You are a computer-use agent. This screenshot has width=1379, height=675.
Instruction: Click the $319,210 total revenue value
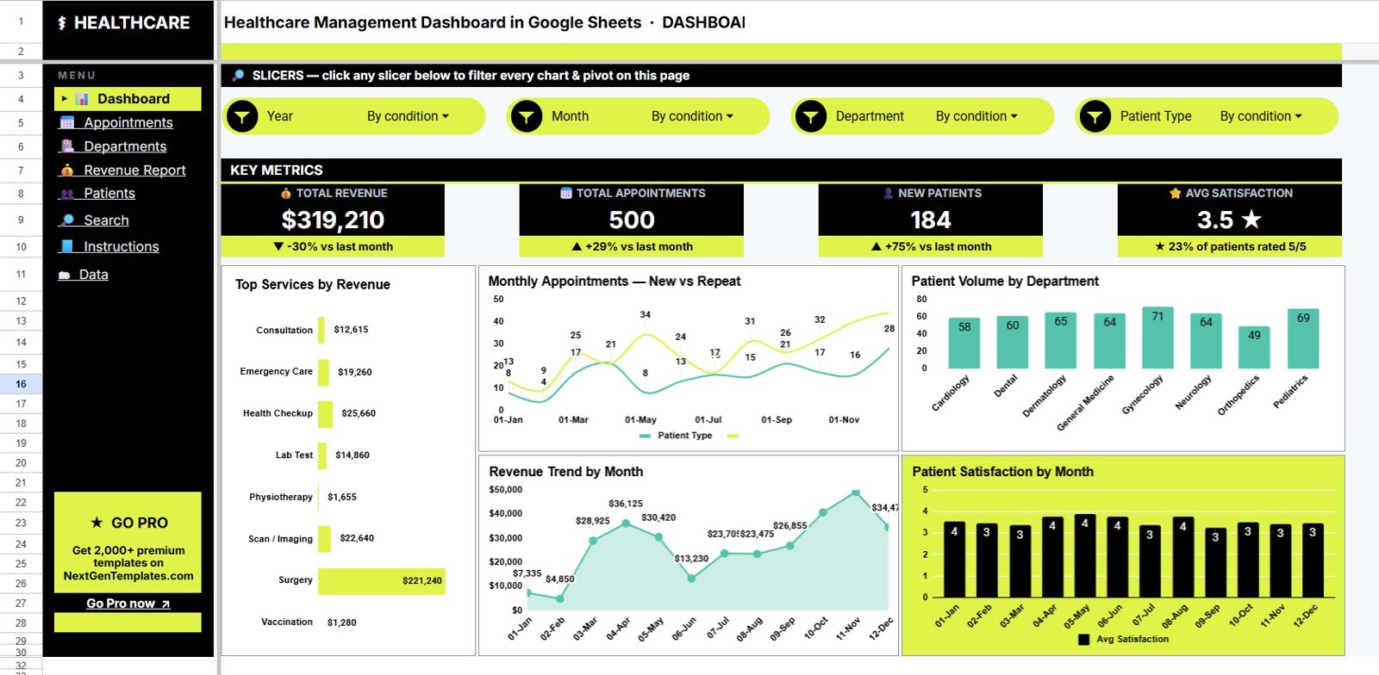pos(333,220)
